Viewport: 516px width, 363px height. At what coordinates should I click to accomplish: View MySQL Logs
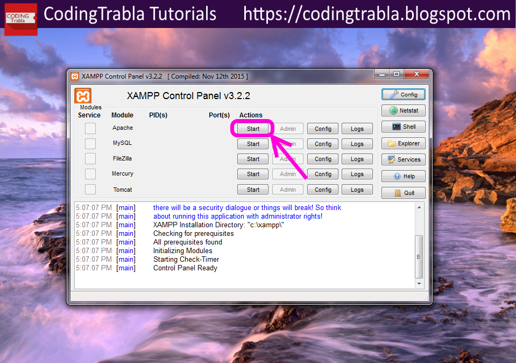coord(357,144)
